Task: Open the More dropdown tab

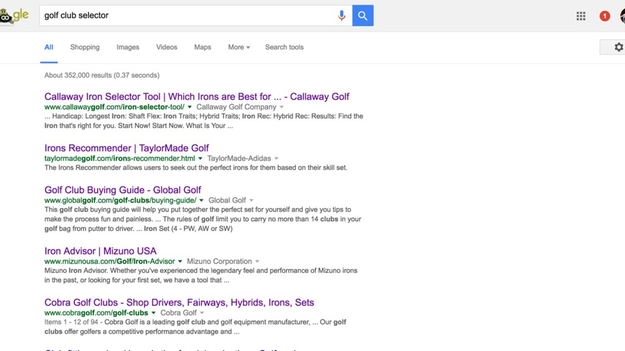Action: (239, 47)
